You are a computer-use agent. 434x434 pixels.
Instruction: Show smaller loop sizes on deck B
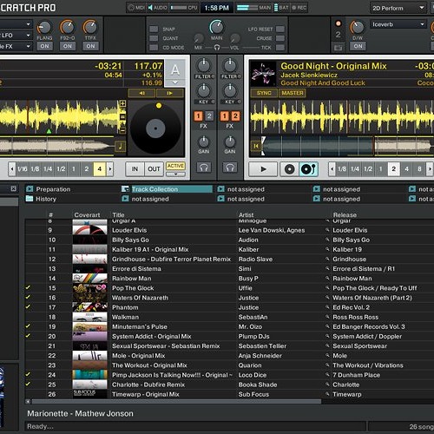[332, 168]
